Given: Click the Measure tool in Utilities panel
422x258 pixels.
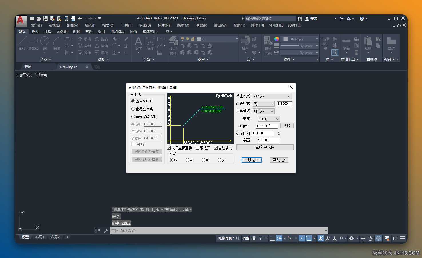Looking at the screenshot, I should 346,43.
